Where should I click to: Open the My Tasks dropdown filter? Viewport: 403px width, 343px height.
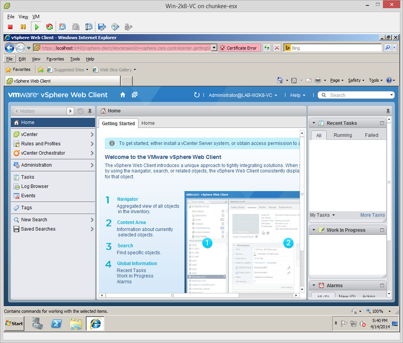(323, 215)
